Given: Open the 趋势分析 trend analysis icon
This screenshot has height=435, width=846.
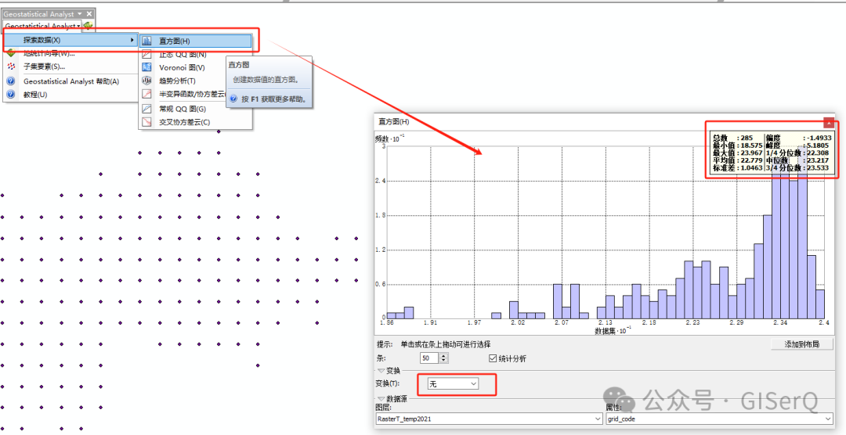Looking at the screenshot, I should (146, 81).
